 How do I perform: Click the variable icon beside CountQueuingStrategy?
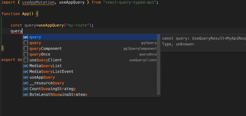(x=26, y=89)
